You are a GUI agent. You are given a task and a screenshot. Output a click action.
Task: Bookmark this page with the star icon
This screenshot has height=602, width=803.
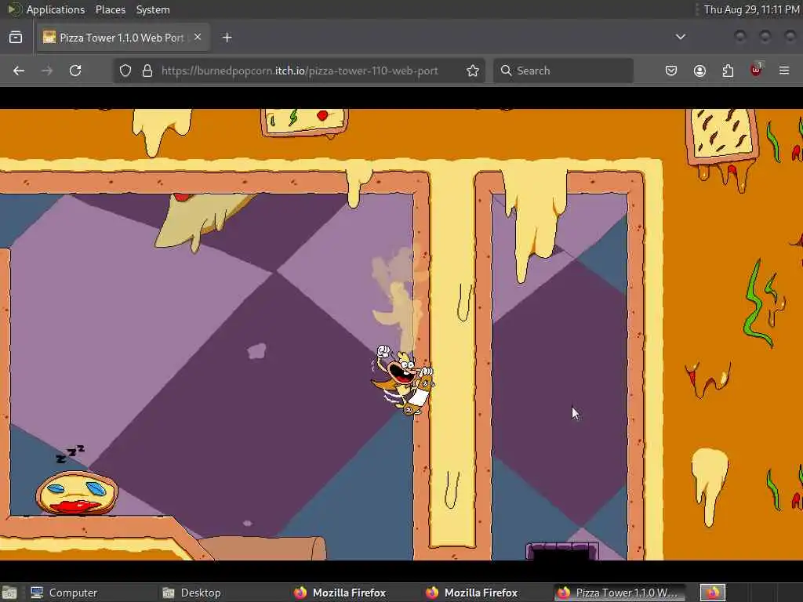point(473,71)
